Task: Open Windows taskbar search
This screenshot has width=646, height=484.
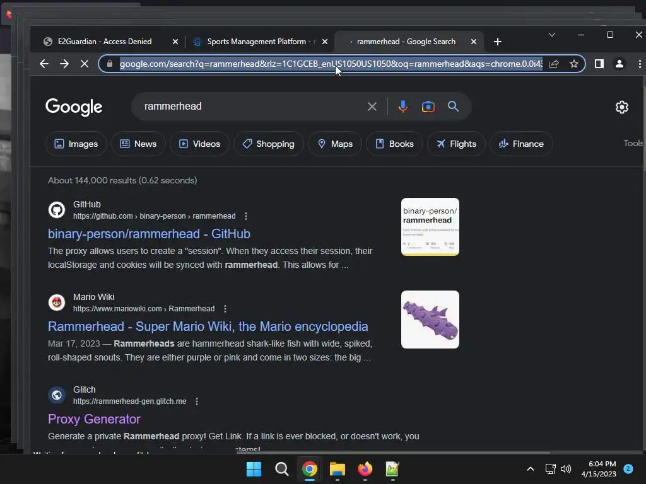Action: click(282, 469)
